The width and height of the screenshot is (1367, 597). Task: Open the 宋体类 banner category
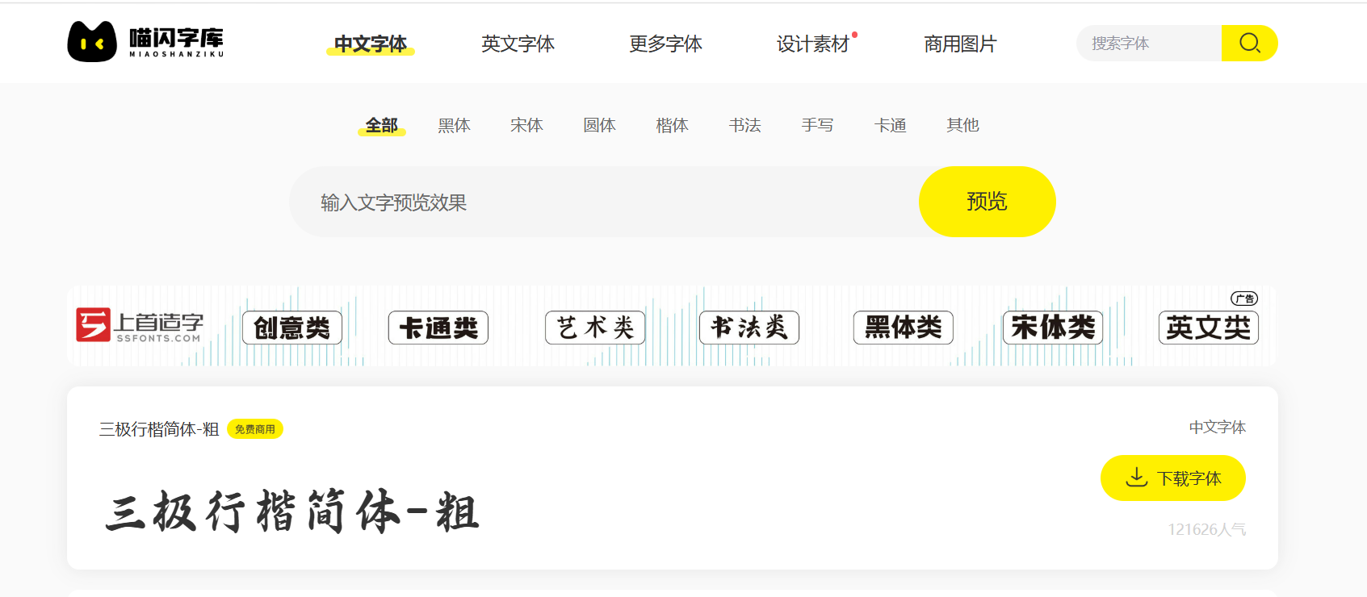click(x=1053, y=328)
